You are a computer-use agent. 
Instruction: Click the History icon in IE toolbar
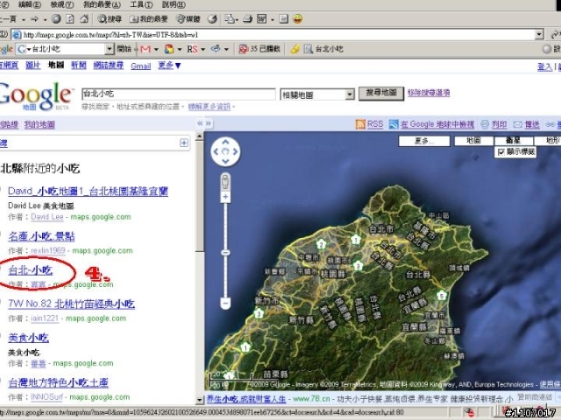tap(212, 19)
